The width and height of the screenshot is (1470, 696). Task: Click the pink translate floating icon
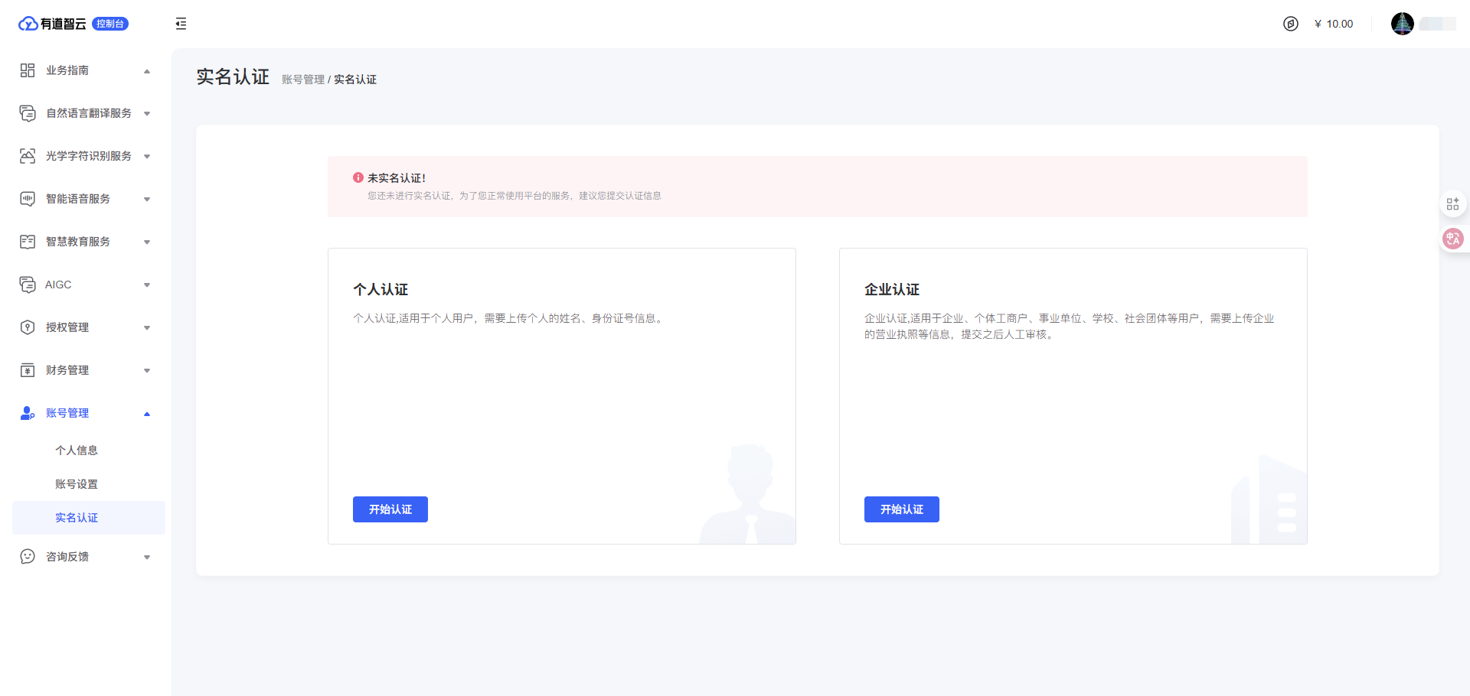pos(1452,239)
